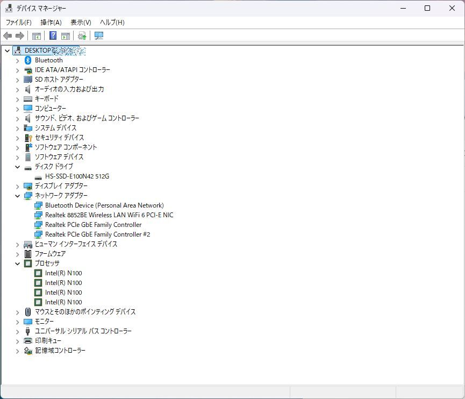
Task: Expand the Bluetooth category
Action: 18,61
